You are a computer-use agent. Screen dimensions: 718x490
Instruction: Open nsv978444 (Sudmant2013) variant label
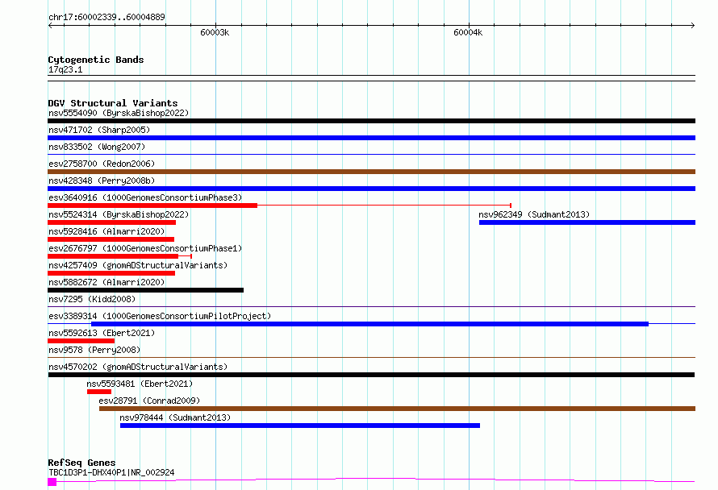pos(175,417)
